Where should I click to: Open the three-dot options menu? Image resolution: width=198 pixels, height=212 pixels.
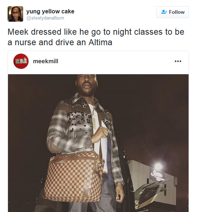coord(178,61)
